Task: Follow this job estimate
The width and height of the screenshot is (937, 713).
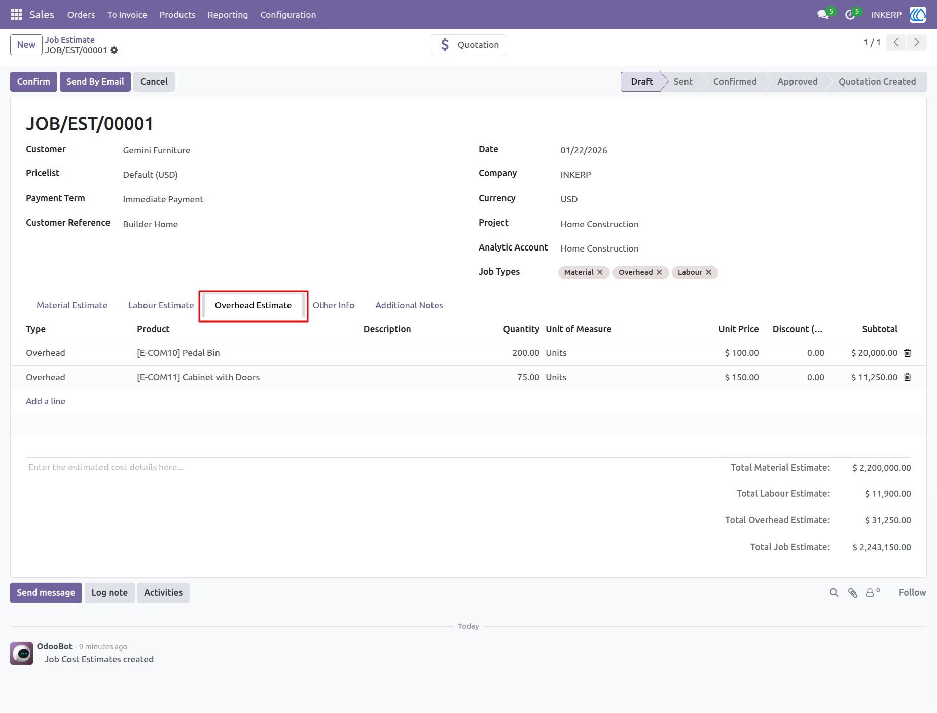Action: (912, 593)
